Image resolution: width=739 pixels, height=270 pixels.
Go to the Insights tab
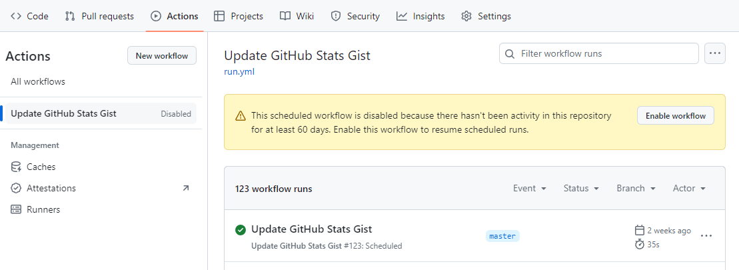click(x=420, y=16)
